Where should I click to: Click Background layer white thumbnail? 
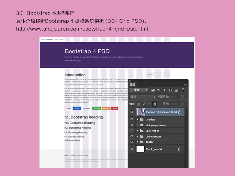(x=140, y=149)
